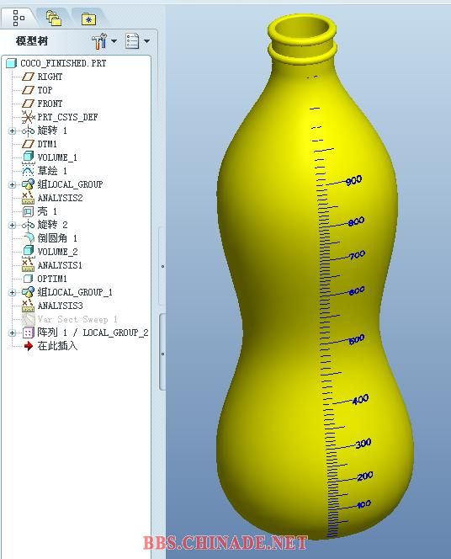Select the ANALYSIS2 analysis icon

pyautogui.click(x=28, y=198)
